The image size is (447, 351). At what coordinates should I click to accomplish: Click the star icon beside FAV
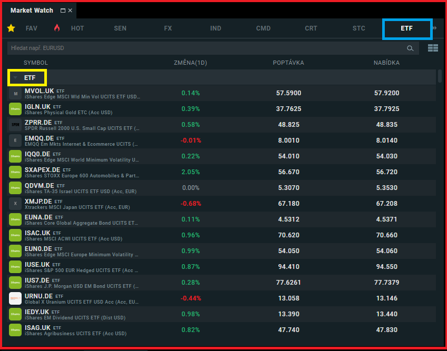[11, 28]
